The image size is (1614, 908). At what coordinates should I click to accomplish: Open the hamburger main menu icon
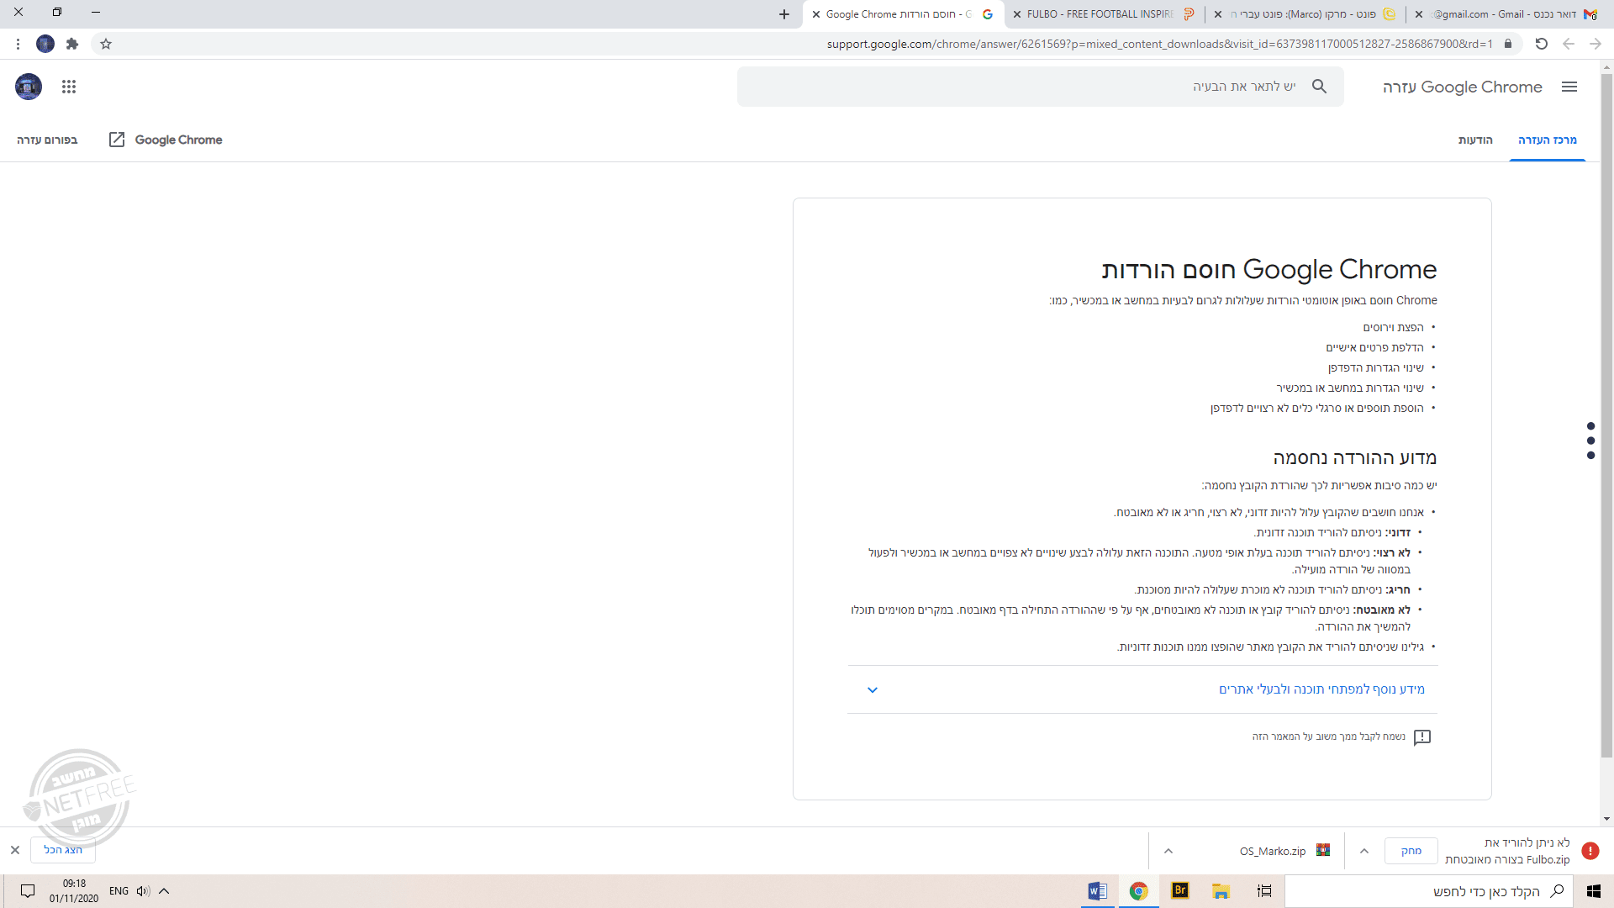point(1569,87)
